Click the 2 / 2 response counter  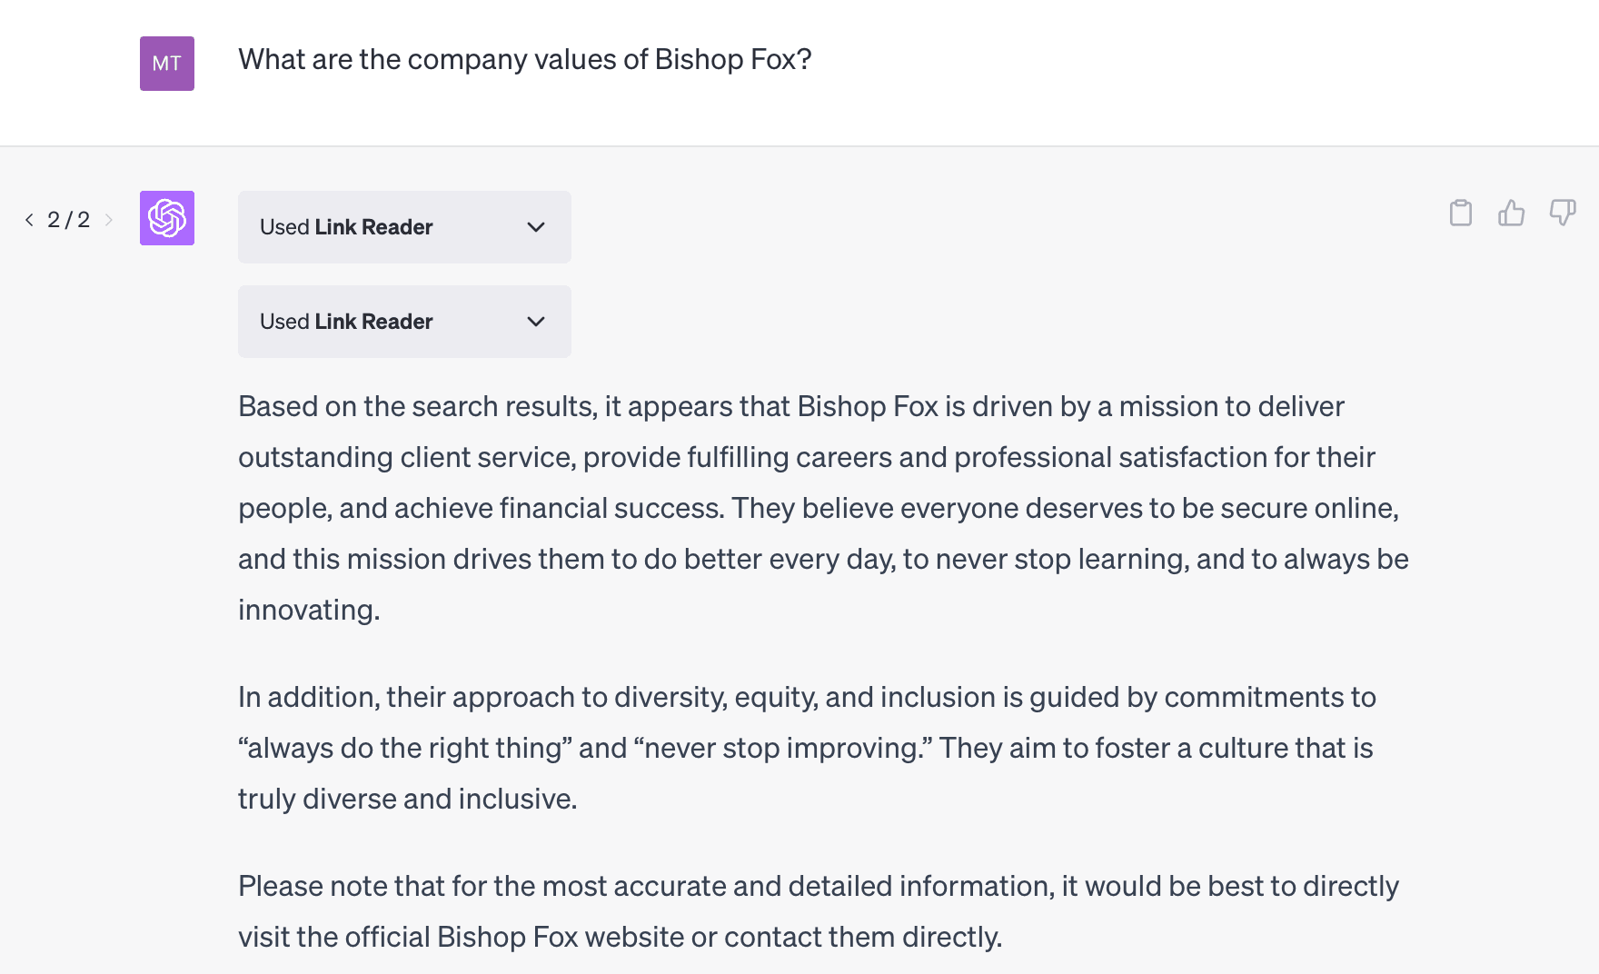click(x=69, y=220)
